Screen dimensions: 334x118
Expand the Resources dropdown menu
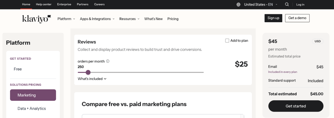pyautogui.click(x=129, y=19)
